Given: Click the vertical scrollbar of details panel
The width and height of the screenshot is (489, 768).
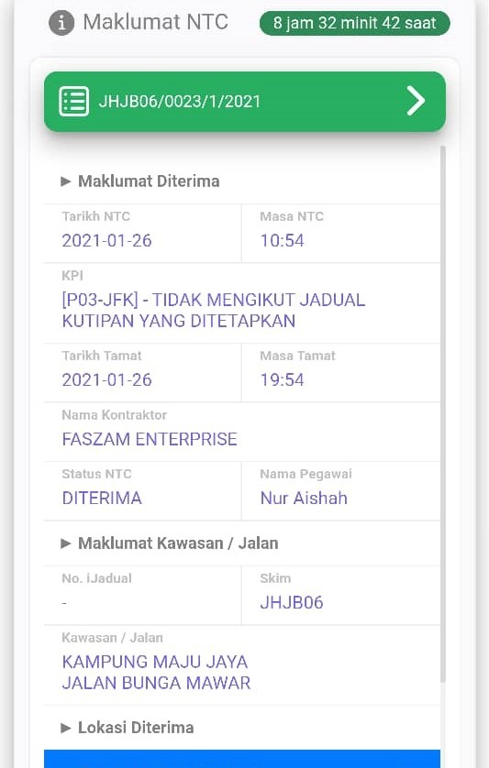Looking at the screenshot, I should (443, 414).
